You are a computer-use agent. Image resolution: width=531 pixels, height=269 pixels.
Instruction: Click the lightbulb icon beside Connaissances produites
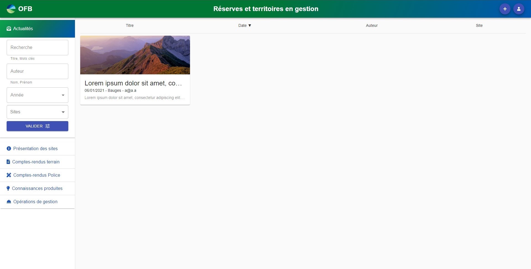point(8,188)
